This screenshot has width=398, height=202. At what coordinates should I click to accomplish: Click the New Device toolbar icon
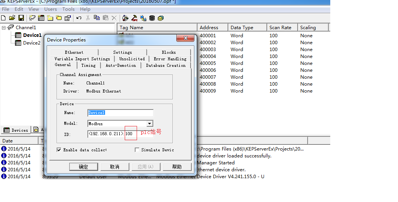(41, 18)
